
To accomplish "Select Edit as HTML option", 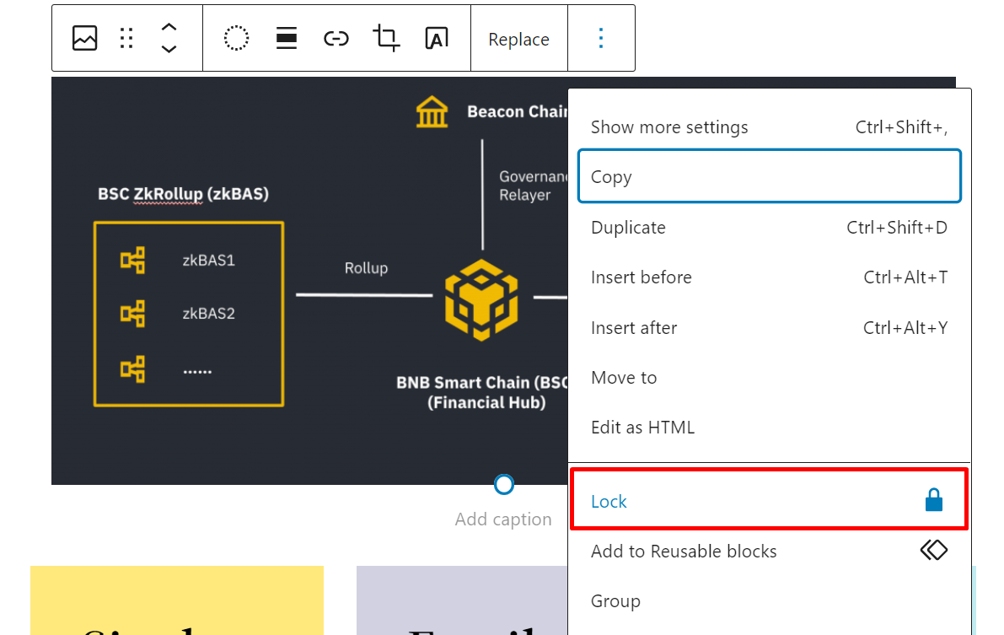I will (x=642, y=428).
